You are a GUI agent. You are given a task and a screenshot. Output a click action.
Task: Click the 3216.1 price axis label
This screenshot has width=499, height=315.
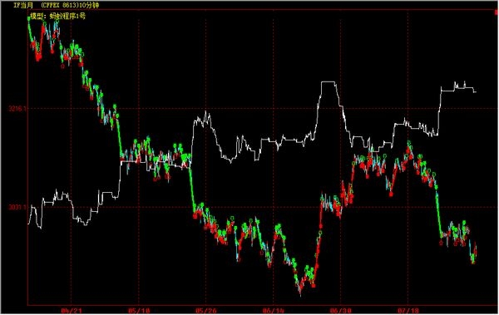tap(18, 109)
